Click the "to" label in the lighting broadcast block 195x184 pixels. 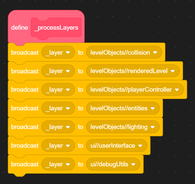[80, 127]
